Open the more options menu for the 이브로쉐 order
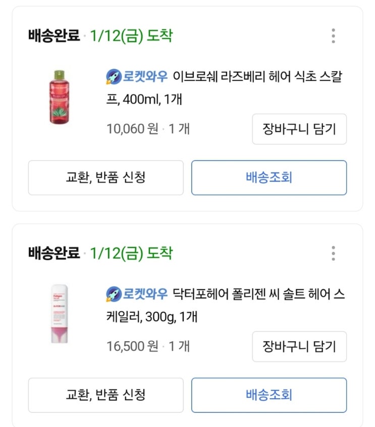Screen dimensions: 375x427 (x=333, y=36)
